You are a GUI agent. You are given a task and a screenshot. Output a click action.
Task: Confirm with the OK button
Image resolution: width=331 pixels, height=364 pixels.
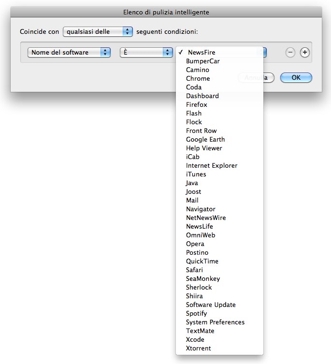(296, 77)
